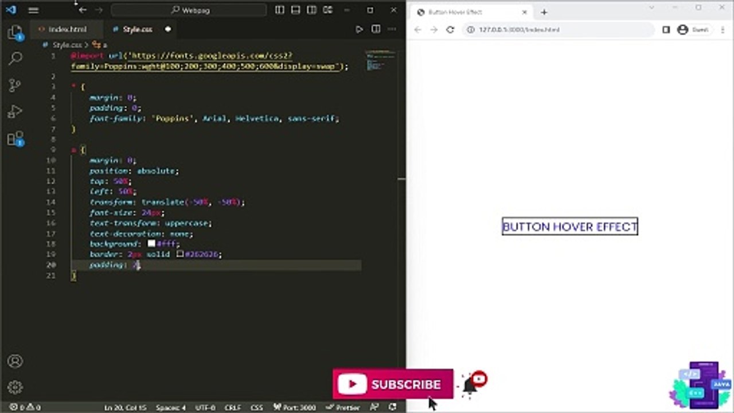Go forward with the editor navigation arrow
The image size is (734, 413).
(x=99, y=10)
